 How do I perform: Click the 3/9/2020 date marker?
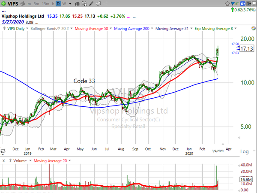[218, 151]
